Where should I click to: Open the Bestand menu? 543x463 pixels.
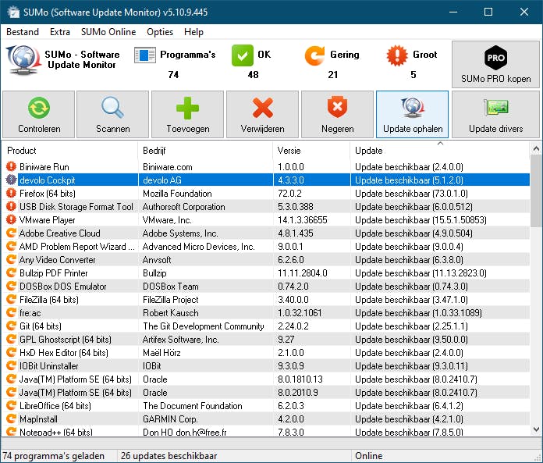click(x=23, y=32)
